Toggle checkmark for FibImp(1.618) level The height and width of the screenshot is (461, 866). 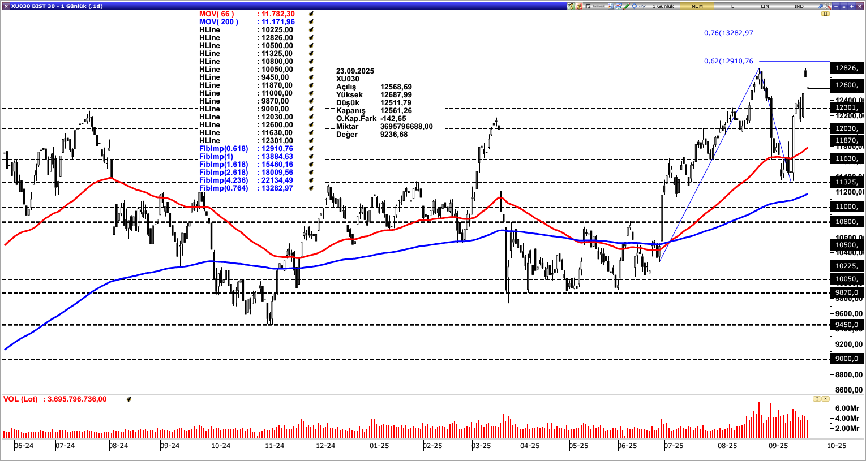click(311, 165)
